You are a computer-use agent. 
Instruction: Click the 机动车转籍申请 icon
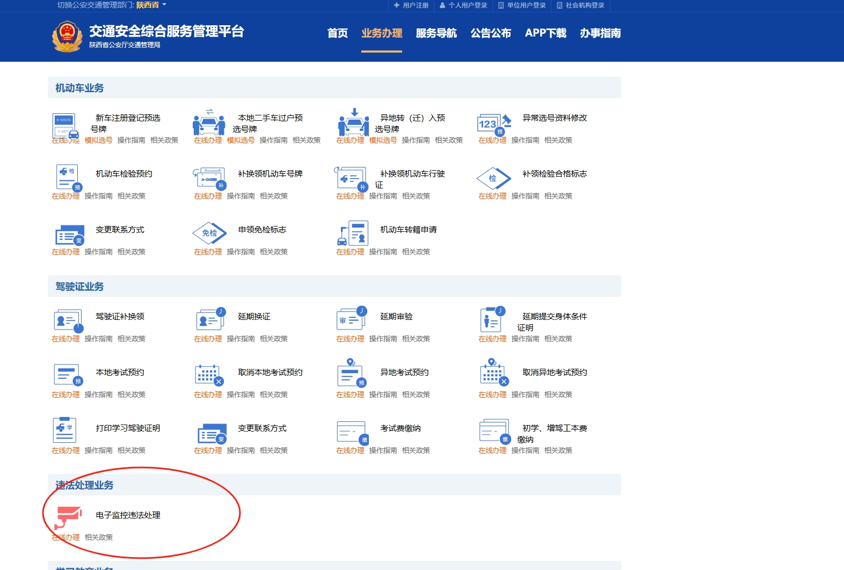[352, 233]
